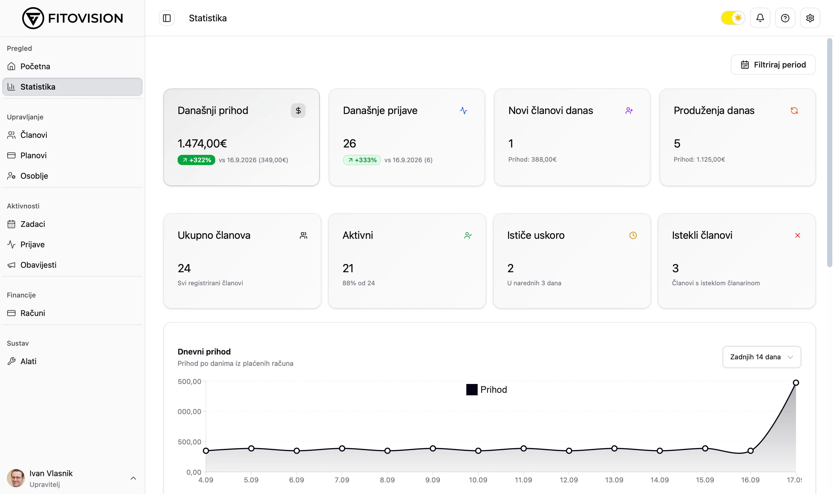Open the settings gear icon
834x494 pixels.
coord(810,18)
